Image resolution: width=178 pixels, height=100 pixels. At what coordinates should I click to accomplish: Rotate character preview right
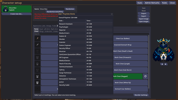coord(166,64)
